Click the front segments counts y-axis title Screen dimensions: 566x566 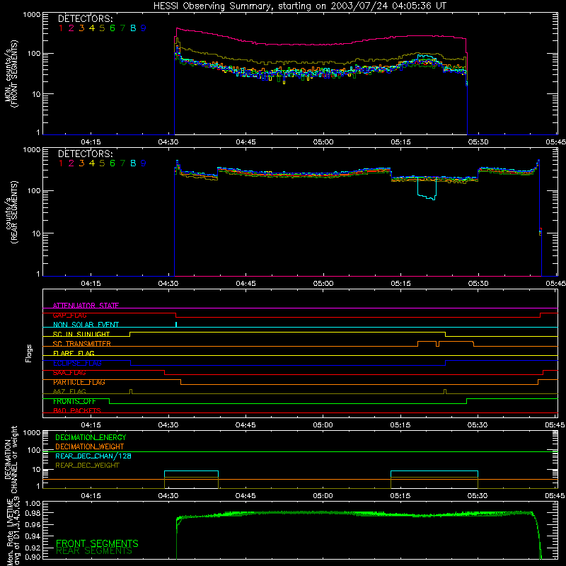(x=11, y=74)
